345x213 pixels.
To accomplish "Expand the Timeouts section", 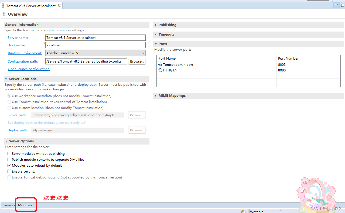I will (x=156, y=35).
